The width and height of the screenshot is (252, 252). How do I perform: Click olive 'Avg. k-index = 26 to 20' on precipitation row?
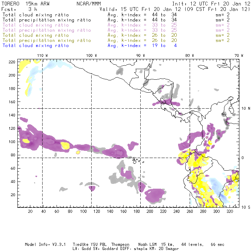142,41
